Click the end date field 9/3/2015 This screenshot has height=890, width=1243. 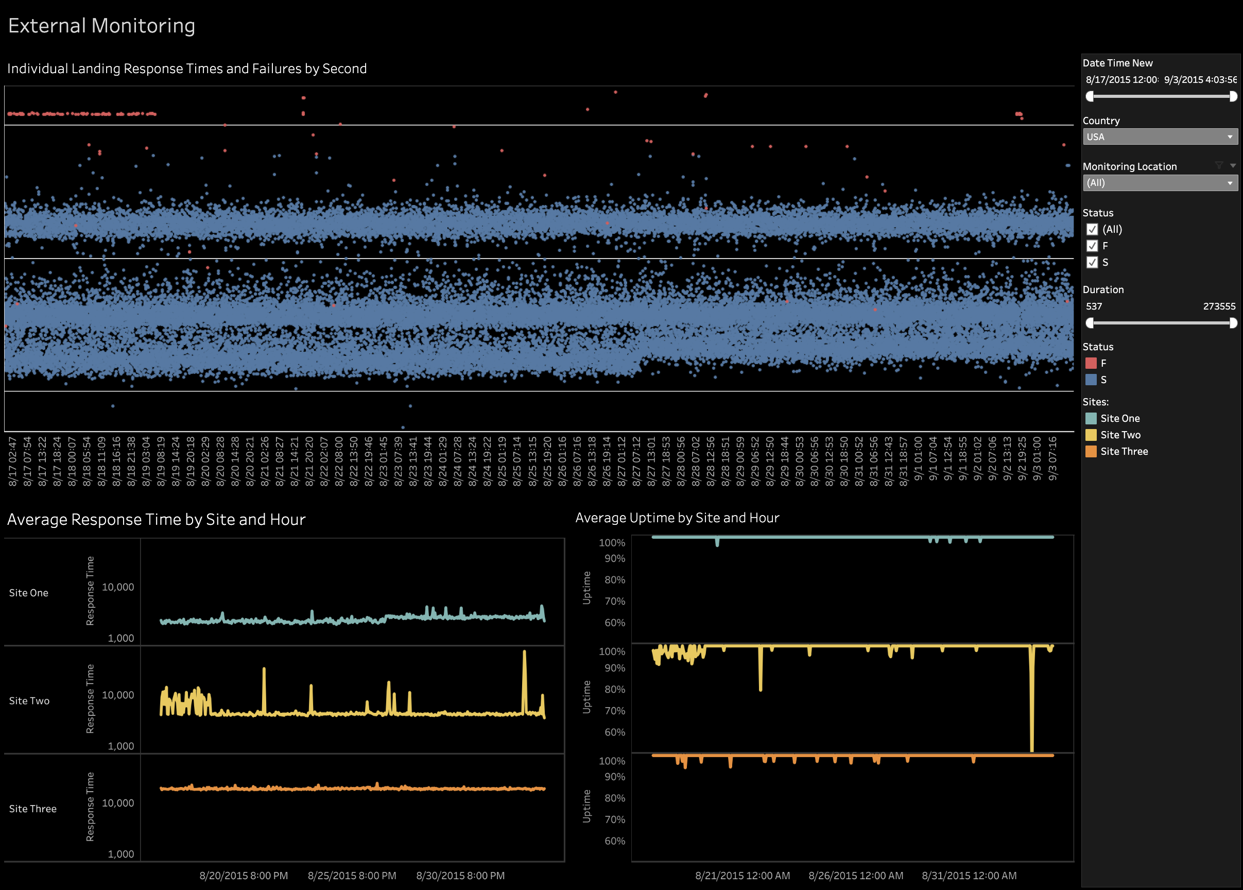click(1200, 80)
